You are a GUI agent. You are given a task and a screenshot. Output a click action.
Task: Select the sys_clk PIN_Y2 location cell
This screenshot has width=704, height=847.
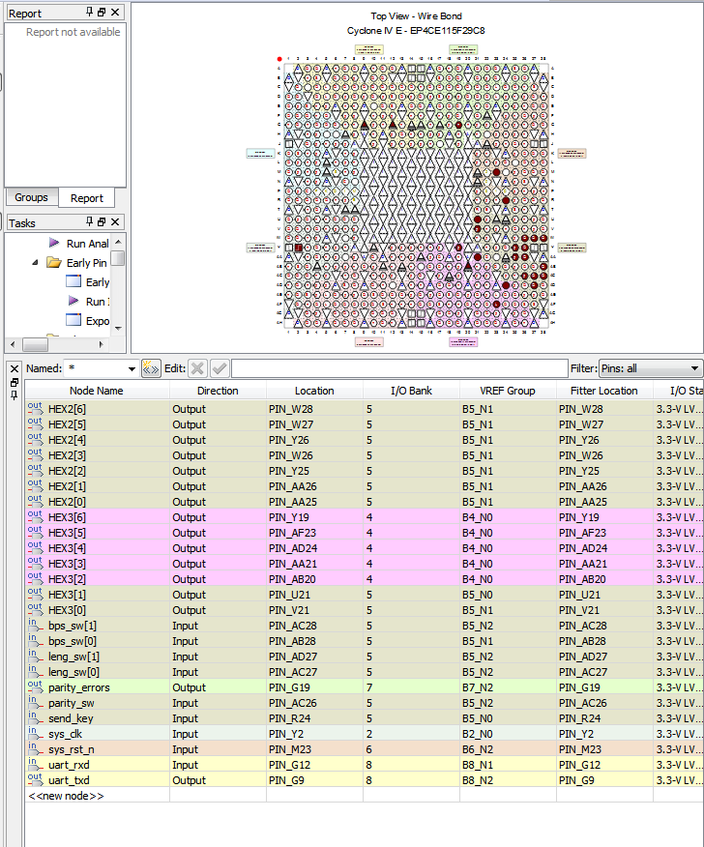click(313, 734)
